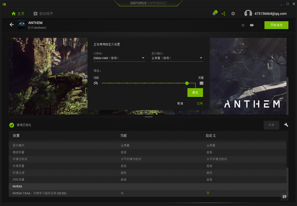
Task: Select the 植被质量 settings row
Action: coord(148,152)
